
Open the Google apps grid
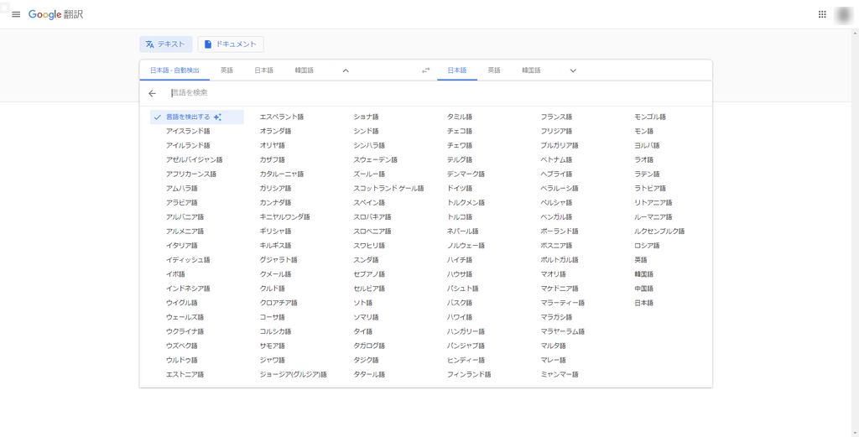[x=822, y=14]
